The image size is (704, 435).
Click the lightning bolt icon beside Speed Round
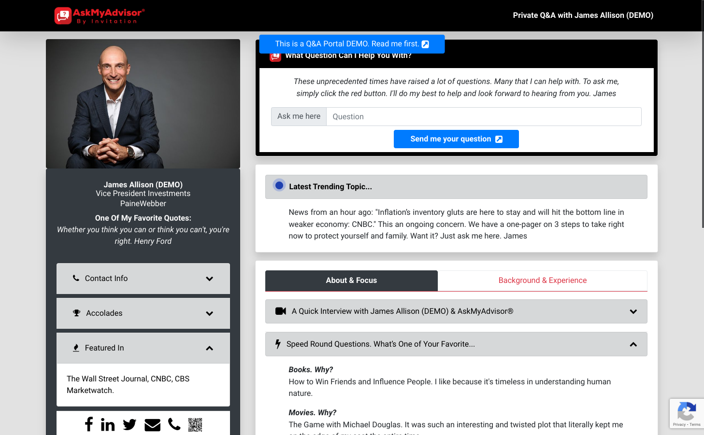point(278,344)
